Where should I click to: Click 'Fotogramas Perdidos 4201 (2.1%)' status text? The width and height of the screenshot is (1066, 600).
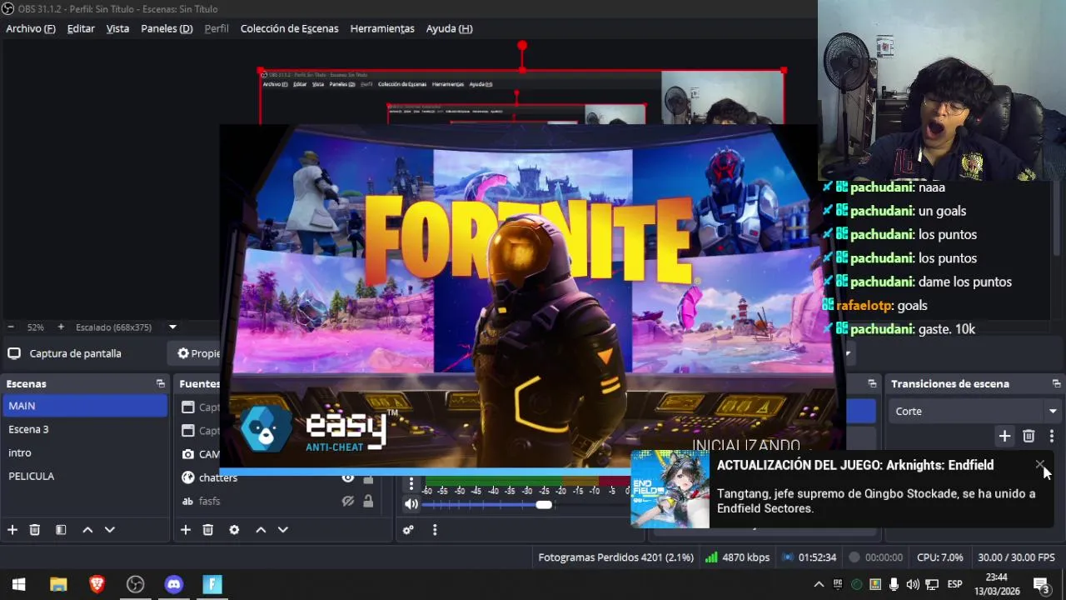pos(615,557)
